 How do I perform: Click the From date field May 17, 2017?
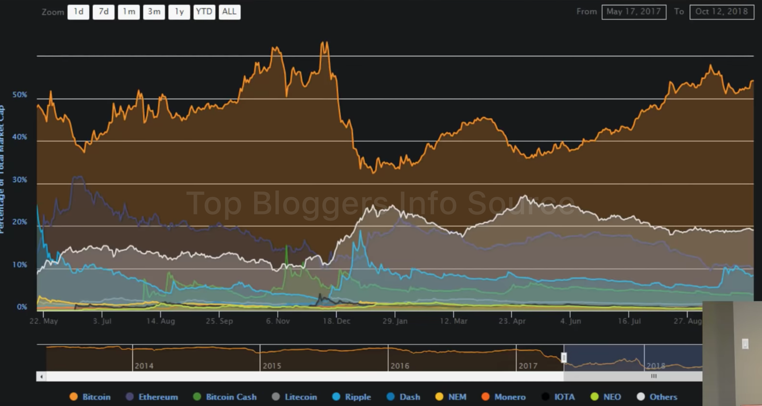click(634, 12)
